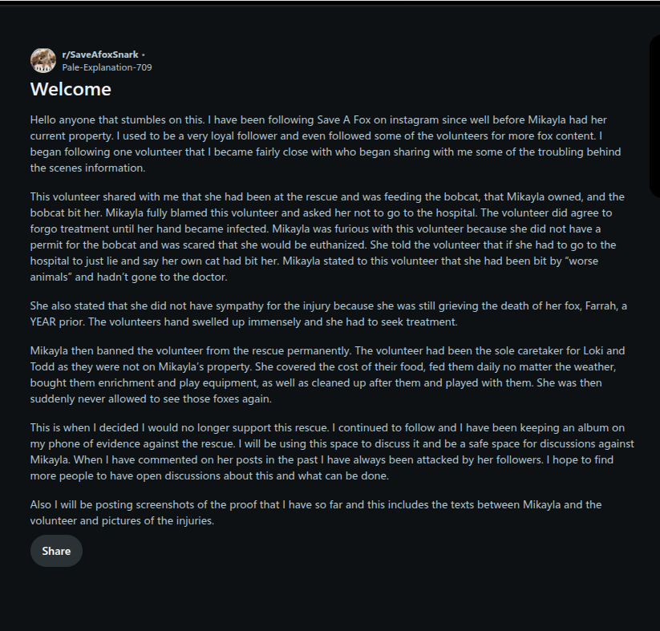The width and height of the screenshot is (660, 631).
Task: Click the paragraph beginning 'She also stated'
Action: (x=328, y=313)
